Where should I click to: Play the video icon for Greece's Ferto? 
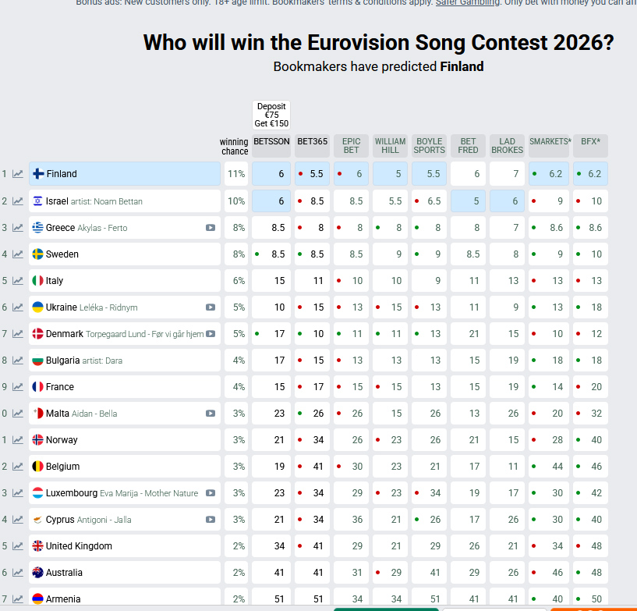coord(211,228)
